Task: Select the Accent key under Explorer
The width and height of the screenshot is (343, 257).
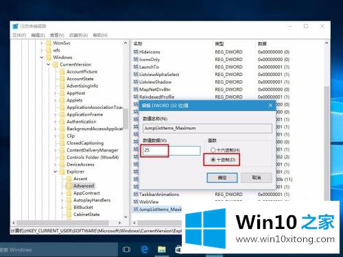Action: pyautogui.click(x=80, y=179)
